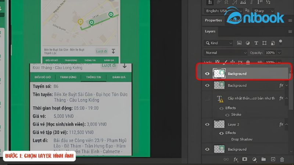The image size is (294, 165).
Task: Open Sharp anti-aliasing dropdown
Action: tap(264, 11)
